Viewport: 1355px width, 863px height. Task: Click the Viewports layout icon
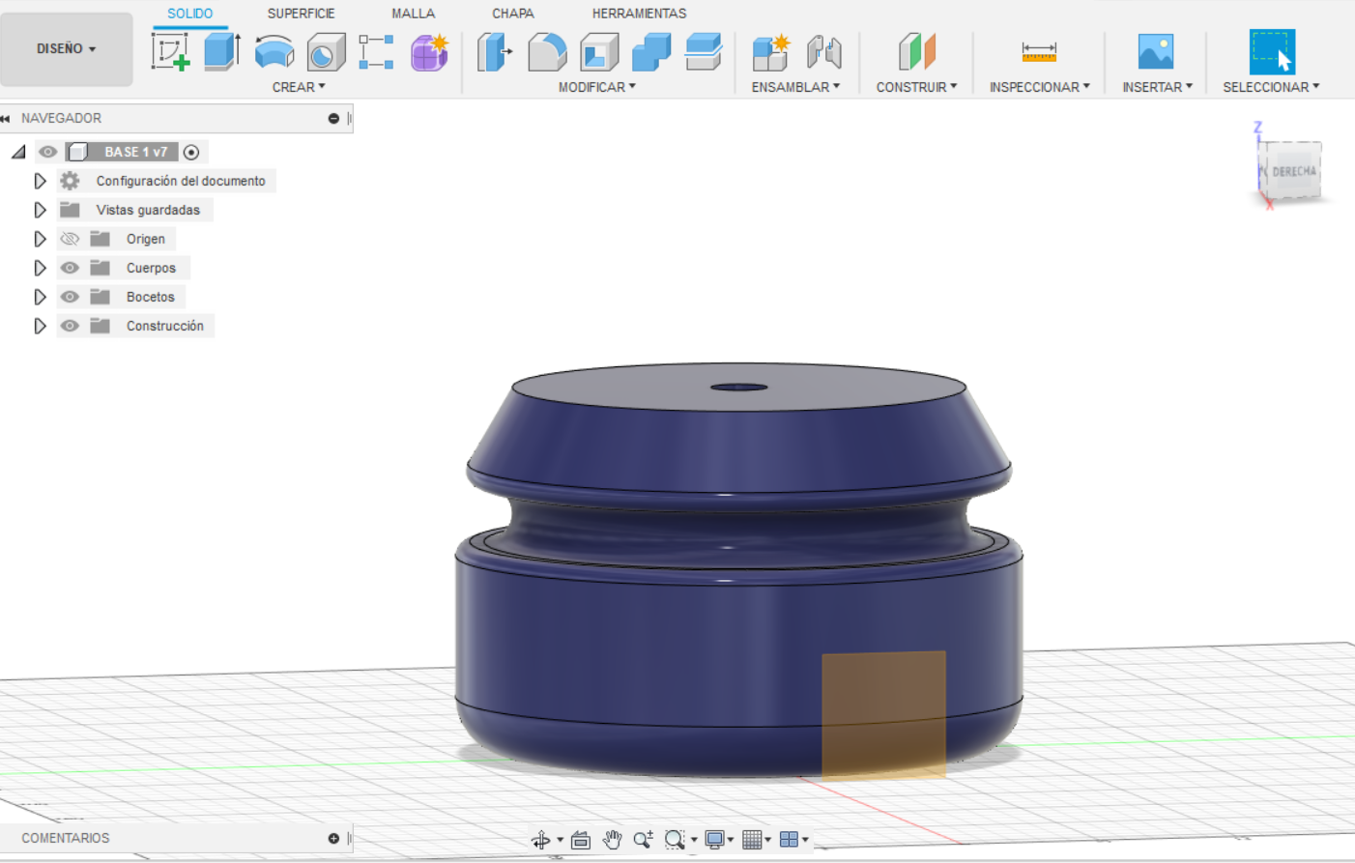pyautogui.click(x=789, y=840)
